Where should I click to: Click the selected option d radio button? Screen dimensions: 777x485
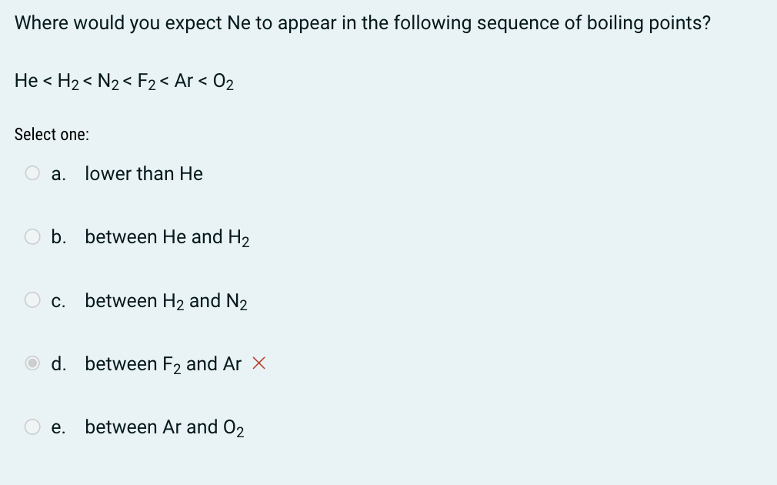32,363
